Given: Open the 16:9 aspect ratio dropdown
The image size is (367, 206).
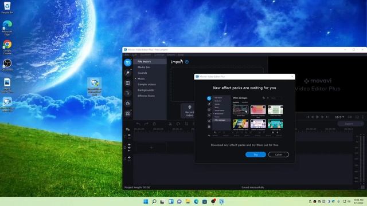Looking at the screenshot, I should click(x=339, y=117).
